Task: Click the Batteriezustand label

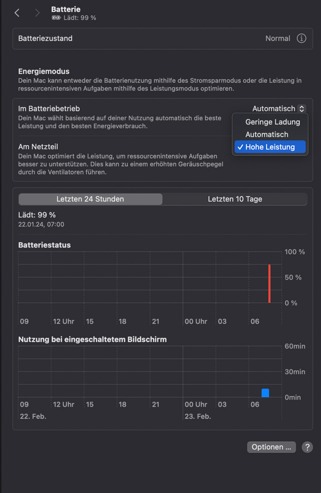Action: [45, 38]
